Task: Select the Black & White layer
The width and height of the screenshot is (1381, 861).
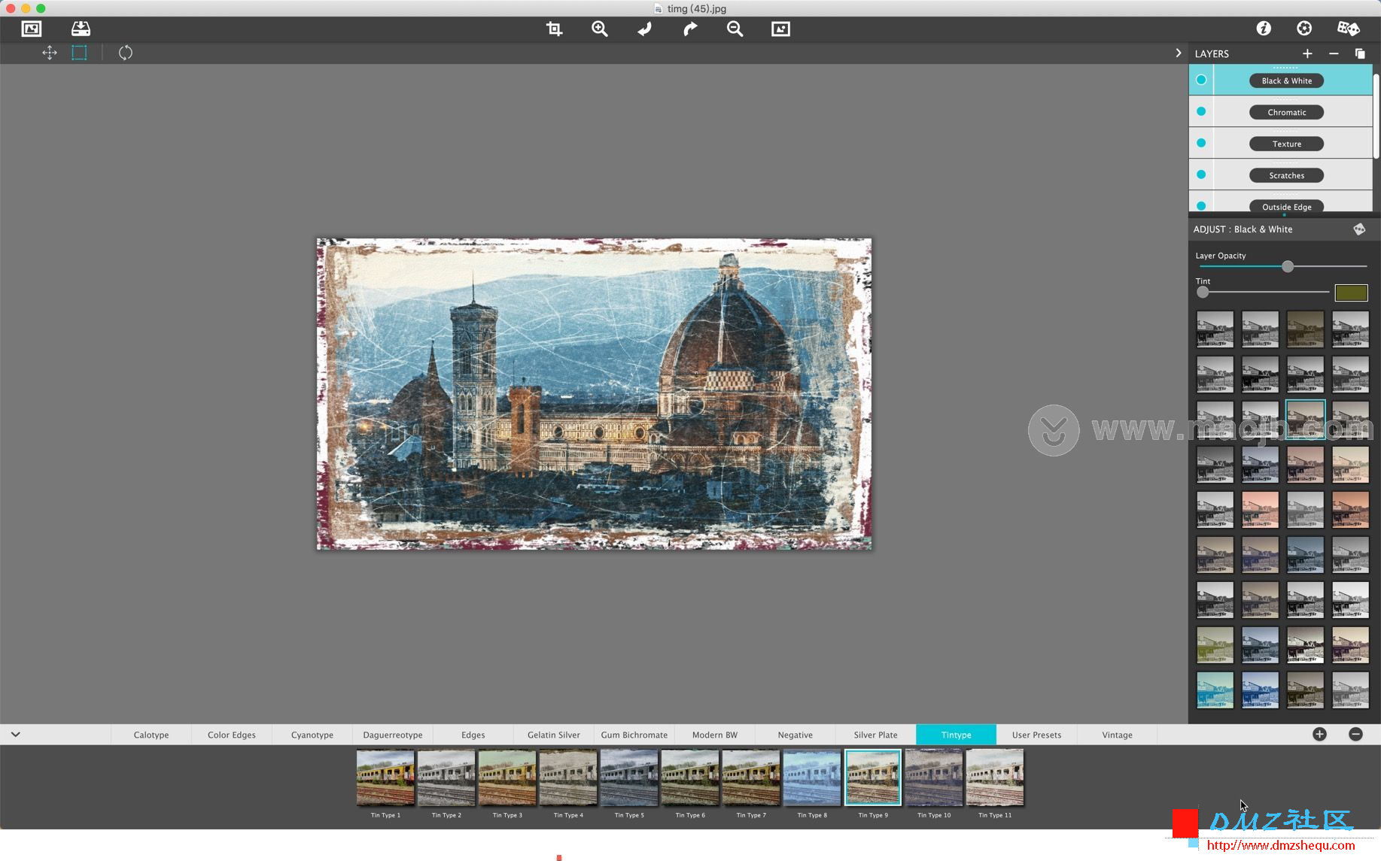Action: click(x=1287, y=80)
